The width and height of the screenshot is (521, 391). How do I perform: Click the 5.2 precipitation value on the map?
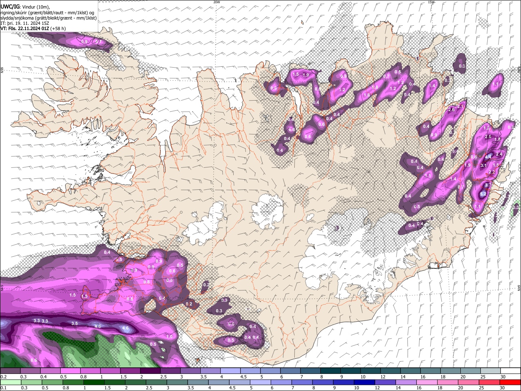pyautogui.click(x=483, y=195)
